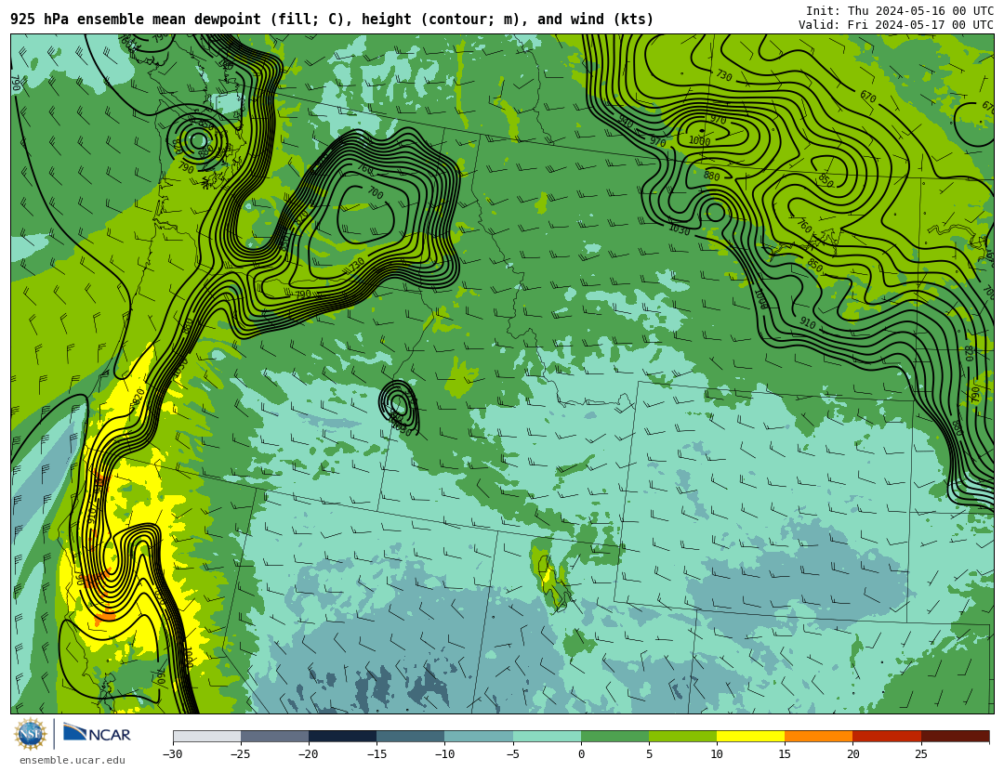1004x772 pixels.
Task: Click the colorbar label 25
Action: click(920, 754)
